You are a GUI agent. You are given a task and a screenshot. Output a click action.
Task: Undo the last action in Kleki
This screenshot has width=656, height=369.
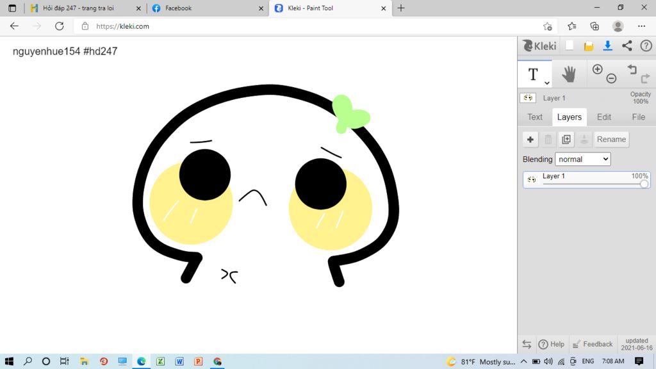click(632, 69)
